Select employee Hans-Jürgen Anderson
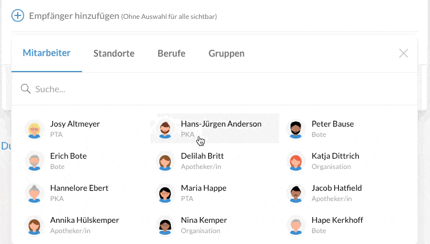Viewport: 430px width, 244px height. click(x=221, y=124)
